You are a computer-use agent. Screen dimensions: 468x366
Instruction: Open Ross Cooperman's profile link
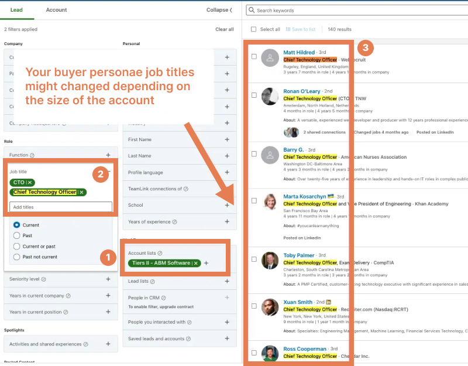[x=305, y=349]
